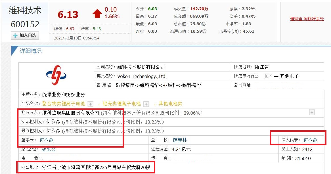Click the 曾用名 former names text
Viewport: 331px width, 174px height.
(x=158, y=85)
